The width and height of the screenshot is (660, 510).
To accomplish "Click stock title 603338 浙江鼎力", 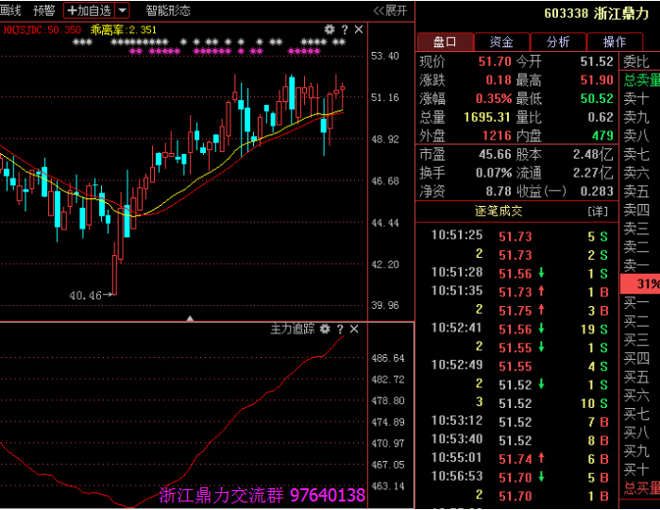I will [x=596, y=13].
